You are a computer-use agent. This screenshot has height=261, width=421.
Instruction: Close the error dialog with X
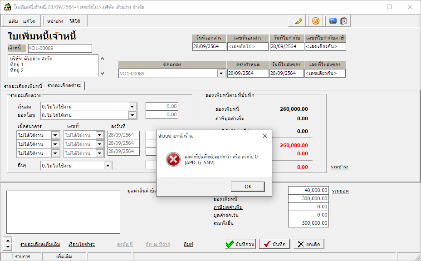pos(265,136)
